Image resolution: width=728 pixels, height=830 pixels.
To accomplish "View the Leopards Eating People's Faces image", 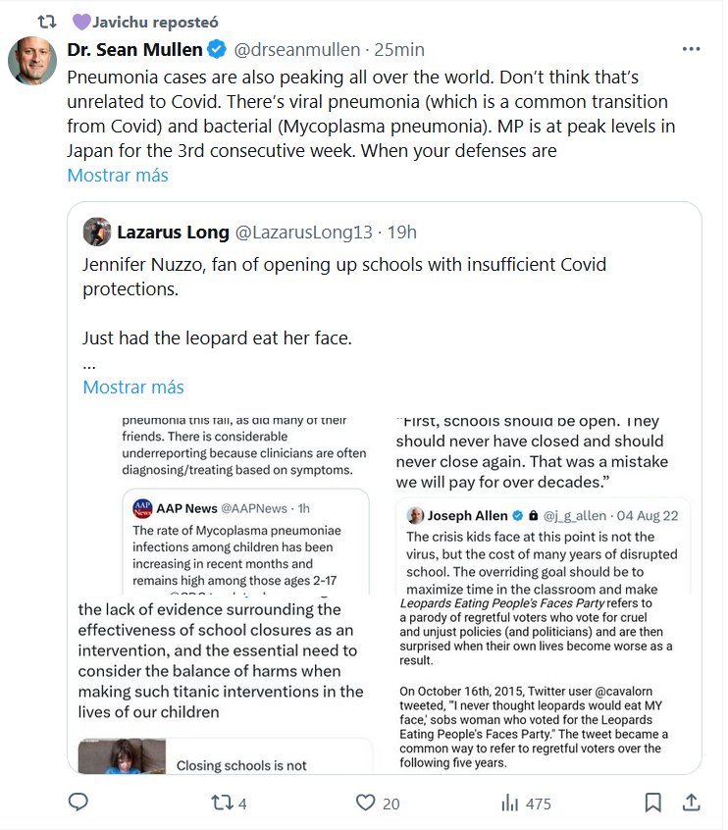I will [x=547, y=684].
